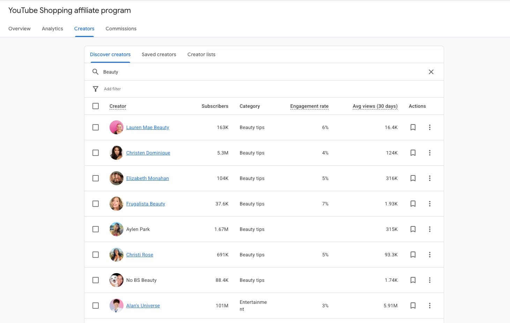This screenshot has height=323, width=510.
Task: Select the Elizabeth Monahan checkbox
Action: (x=96, y=178)
